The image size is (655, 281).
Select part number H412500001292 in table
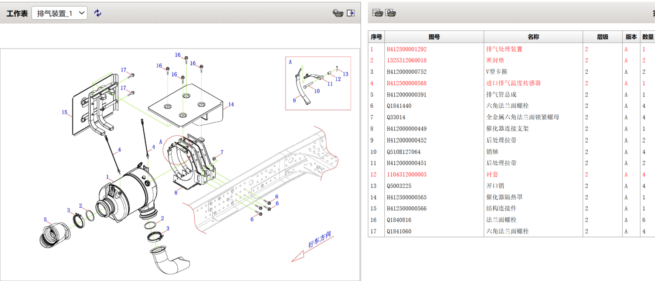point(407,49)
